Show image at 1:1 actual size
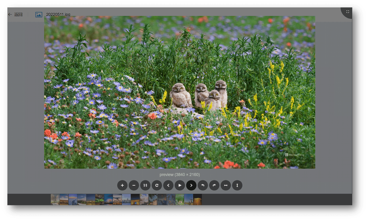This screenshot has height=220, width=367. [x=145, y=185]
